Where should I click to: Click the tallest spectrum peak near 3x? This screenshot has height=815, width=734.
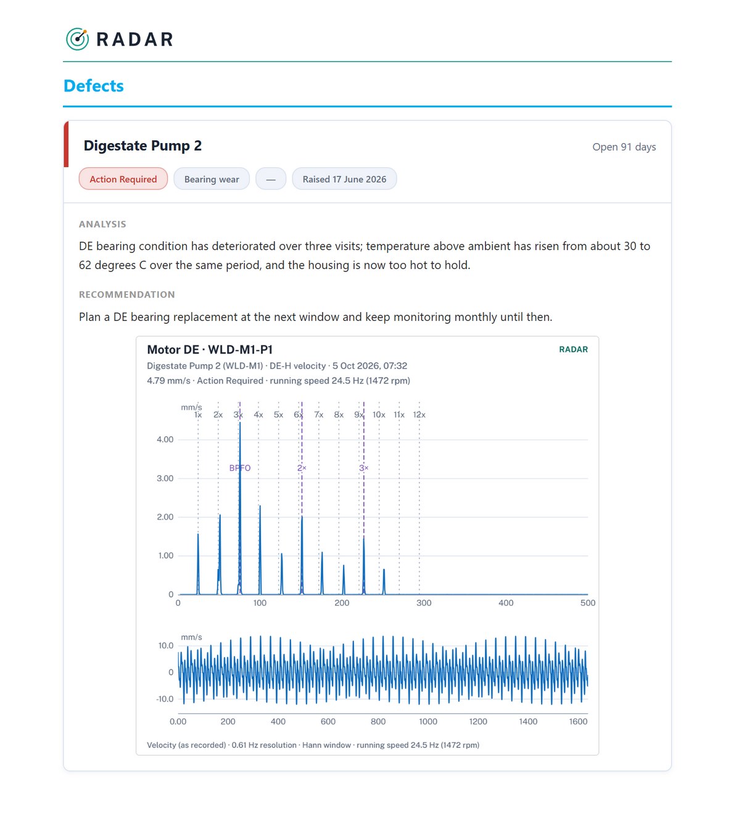pyautogui.click(x=240, y=508)
